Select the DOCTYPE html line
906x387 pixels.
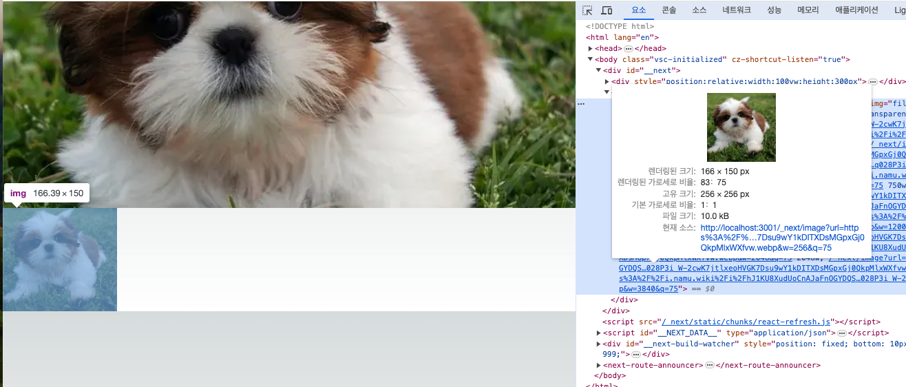click(620, 26)
